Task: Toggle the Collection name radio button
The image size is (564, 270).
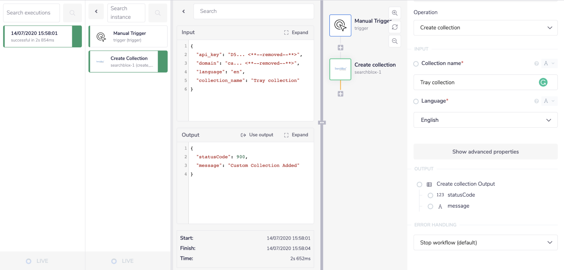Action: tap(416, 64)
